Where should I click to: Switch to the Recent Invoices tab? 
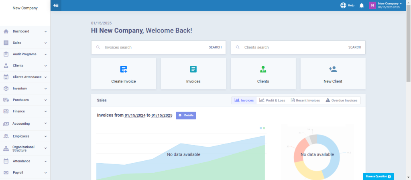(305, 101)
